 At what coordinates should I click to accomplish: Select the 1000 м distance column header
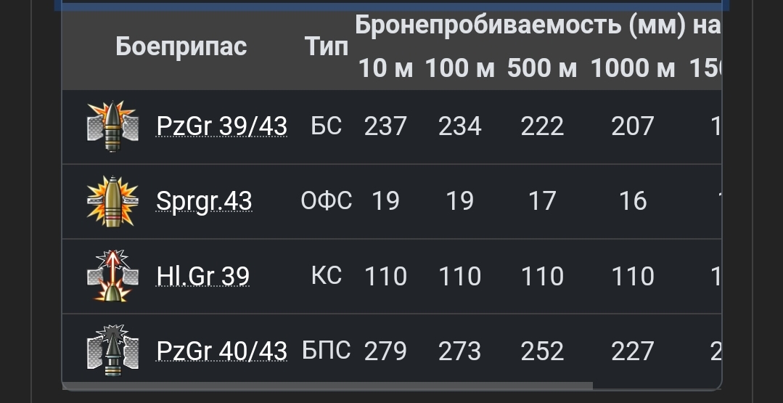[632, 69]
